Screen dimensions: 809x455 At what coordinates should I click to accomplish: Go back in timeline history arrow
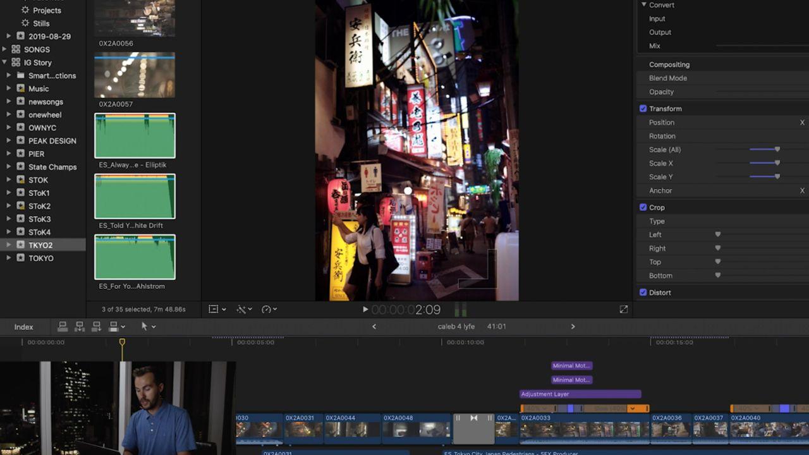[x=374, y=327]
